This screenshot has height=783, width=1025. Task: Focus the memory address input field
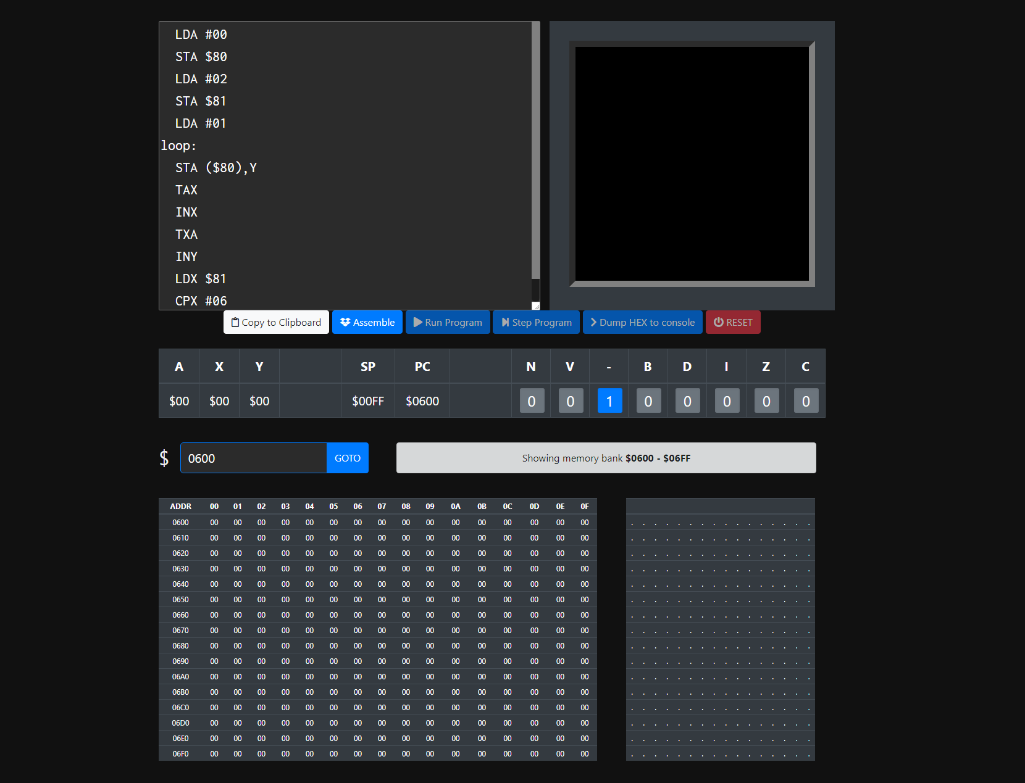coord(253,458)
